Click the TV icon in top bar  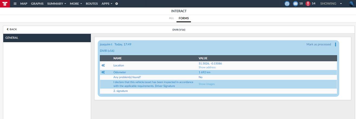287,4
